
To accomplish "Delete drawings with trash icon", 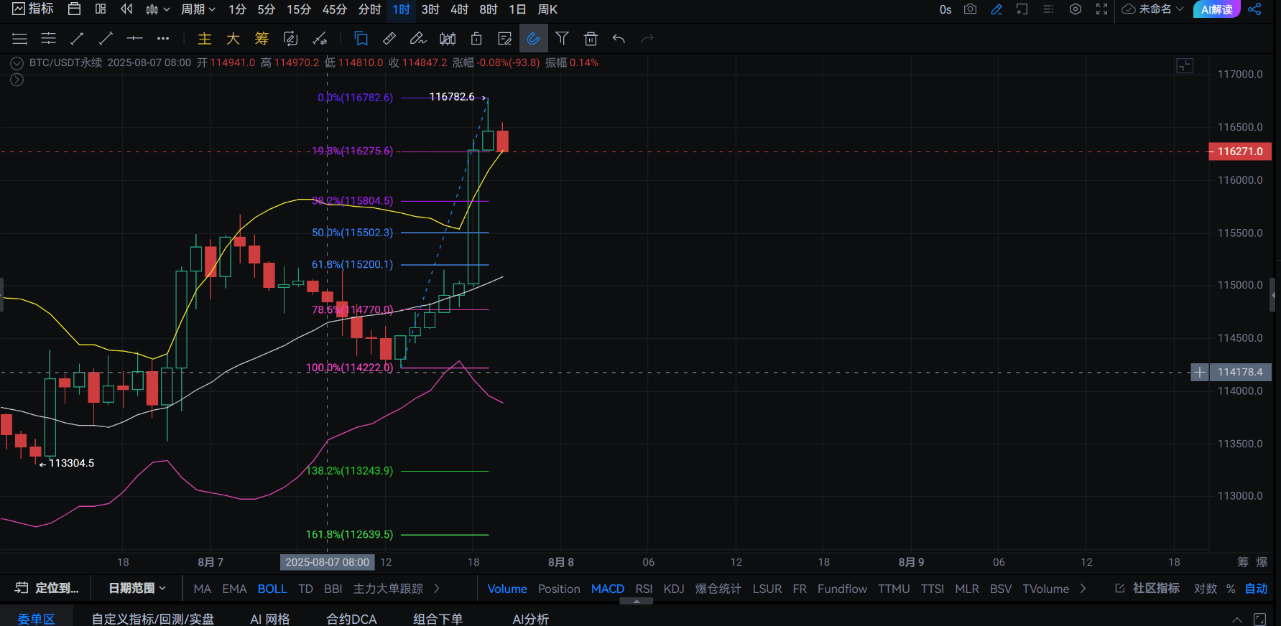I will coord(591,39).
